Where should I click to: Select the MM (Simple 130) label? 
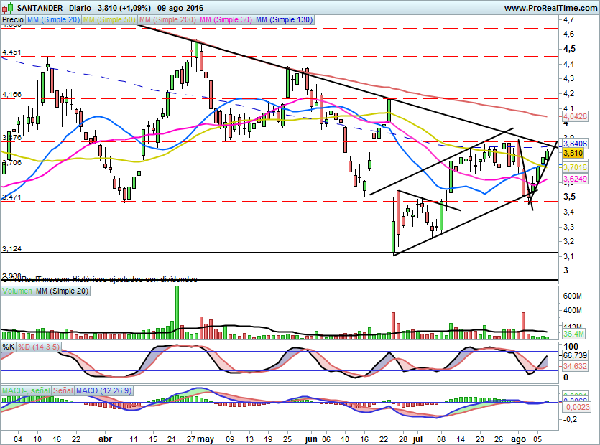(x=285, y=19)
